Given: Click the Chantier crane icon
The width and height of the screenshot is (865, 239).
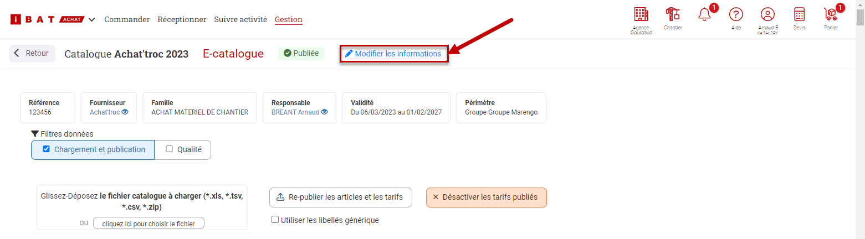Looking at the screenshot, I should pos(673,15).
